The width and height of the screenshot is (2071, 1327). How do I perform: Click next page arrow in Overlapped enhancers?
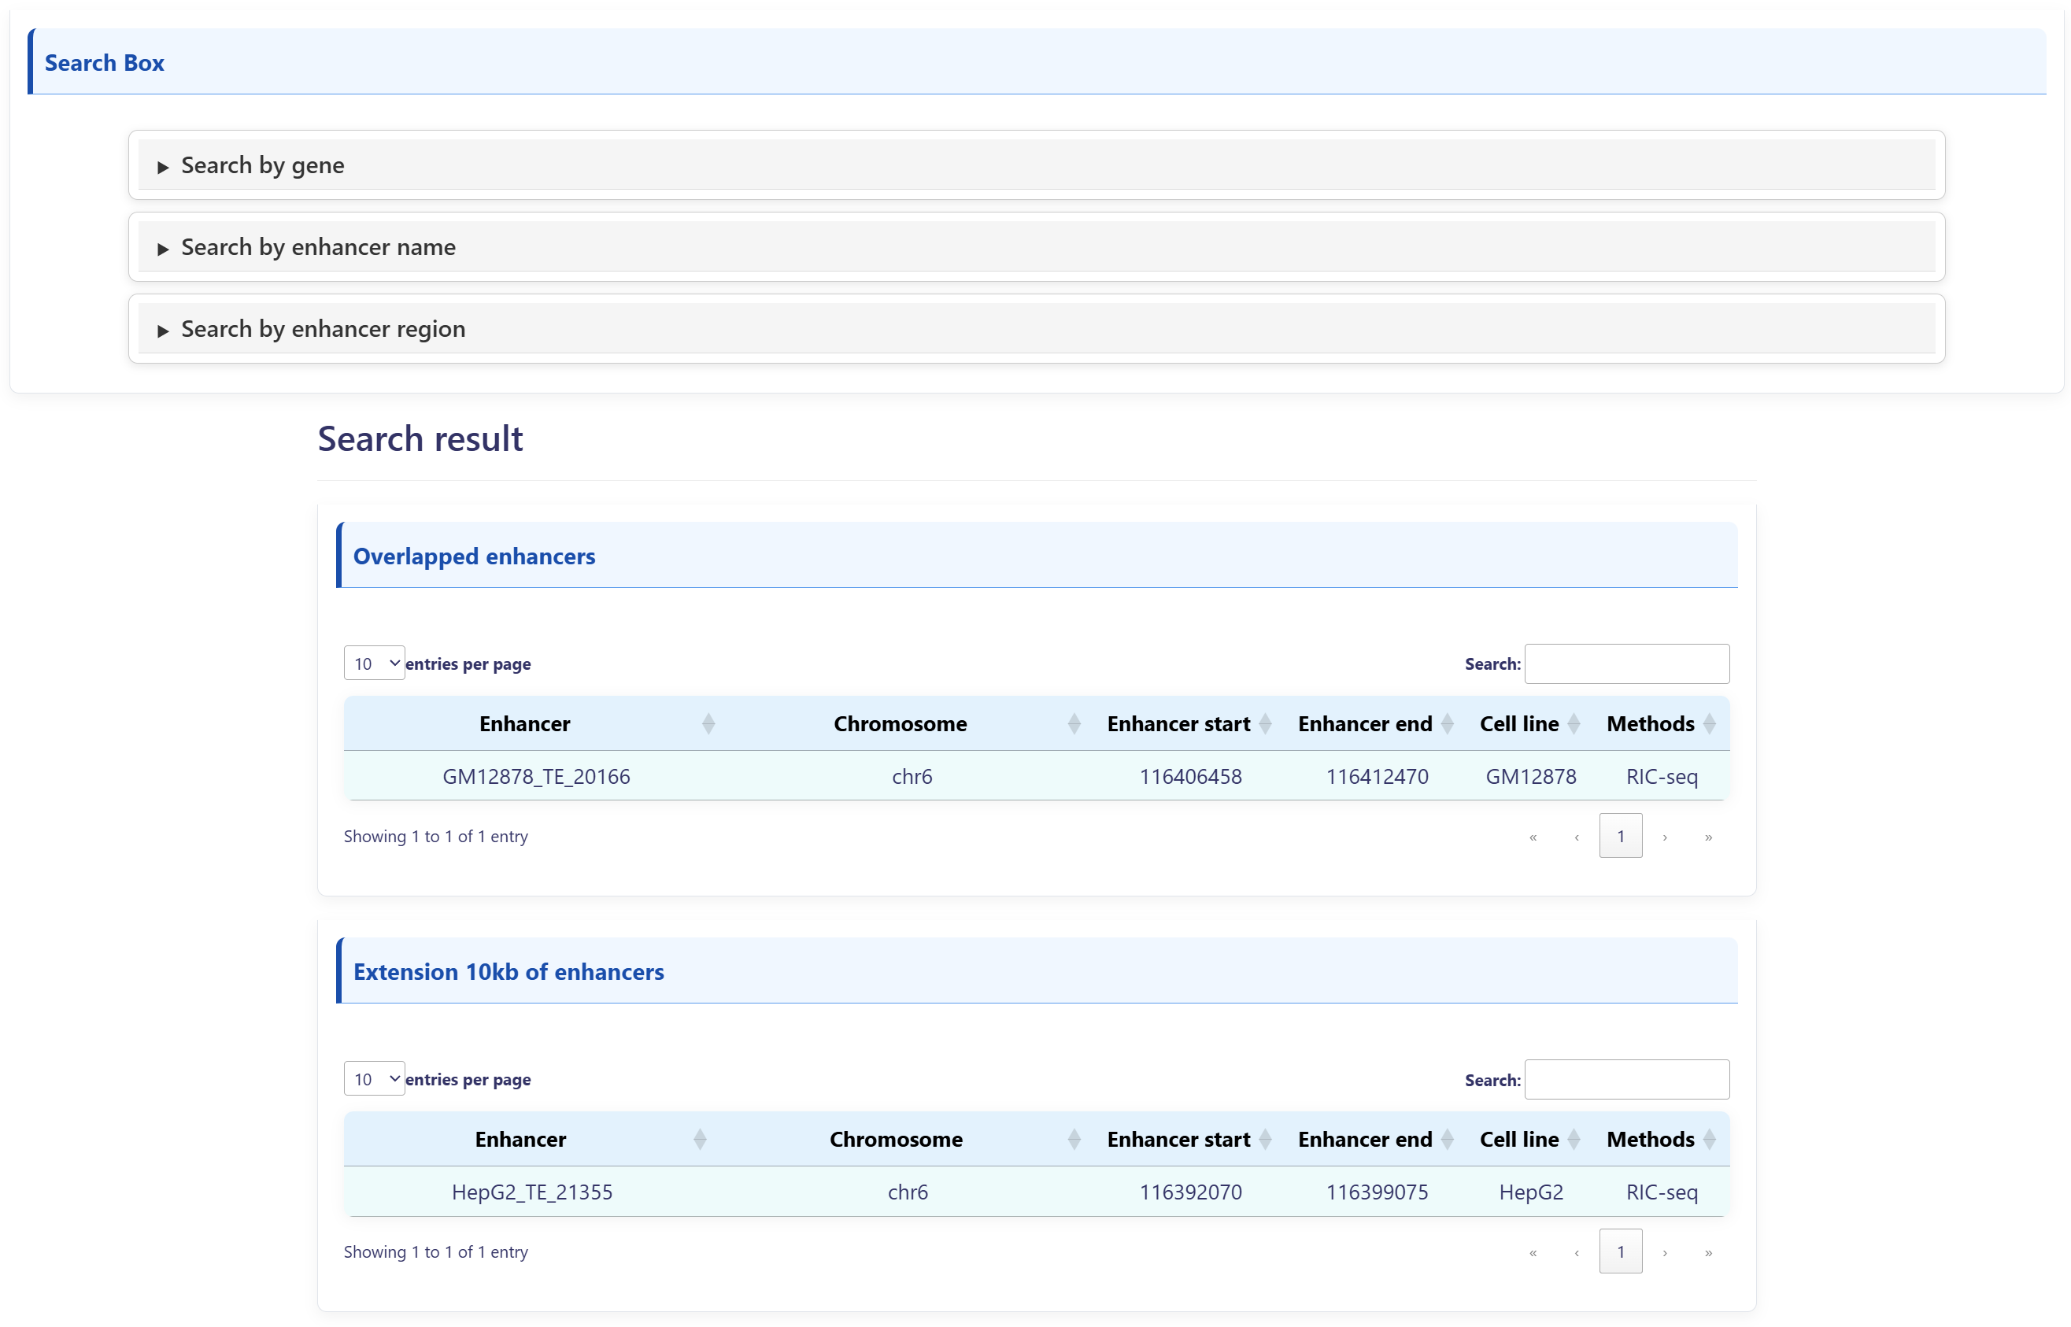point(1663,837)
